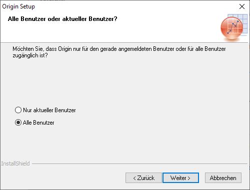The image size is (250, 190).
Task: Click the 'Alle Benutzer' option label text
Action: [38, 123]
